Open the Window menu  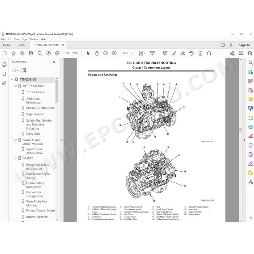34,39
